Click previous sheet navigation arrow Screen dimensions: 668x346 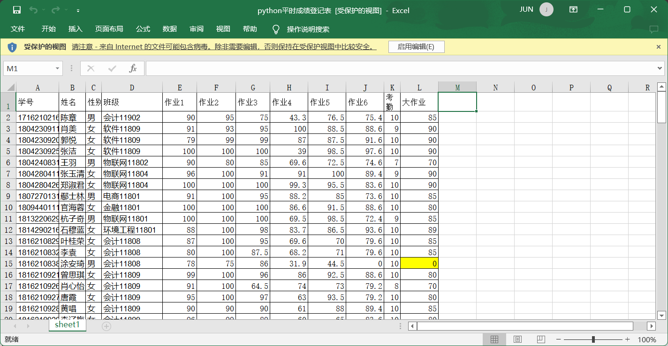click(15, 326)
